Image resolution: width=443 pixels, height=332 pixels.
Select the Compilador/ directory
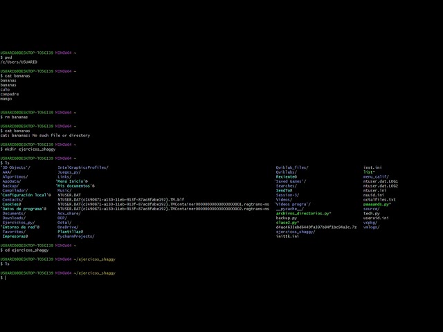[x=15, y=190]
